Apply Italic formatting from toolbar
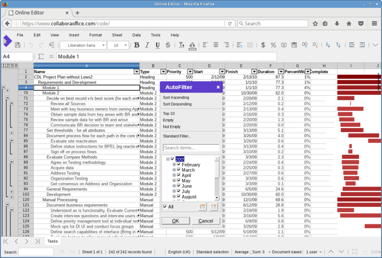Image resolution: width=382 pixels, height=258 pixels. click(147, 45)
